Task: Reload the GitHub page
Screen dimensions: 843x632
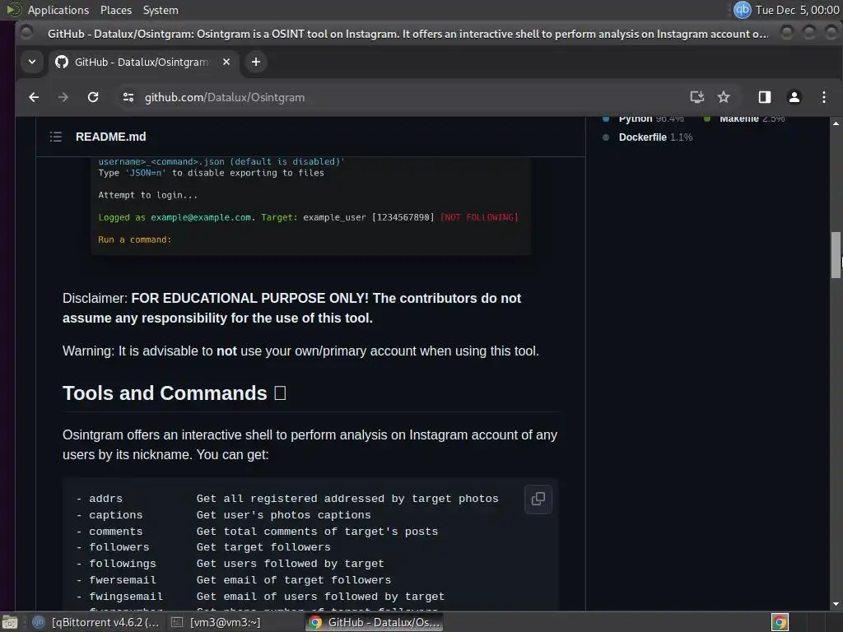Action: (93, 97)
